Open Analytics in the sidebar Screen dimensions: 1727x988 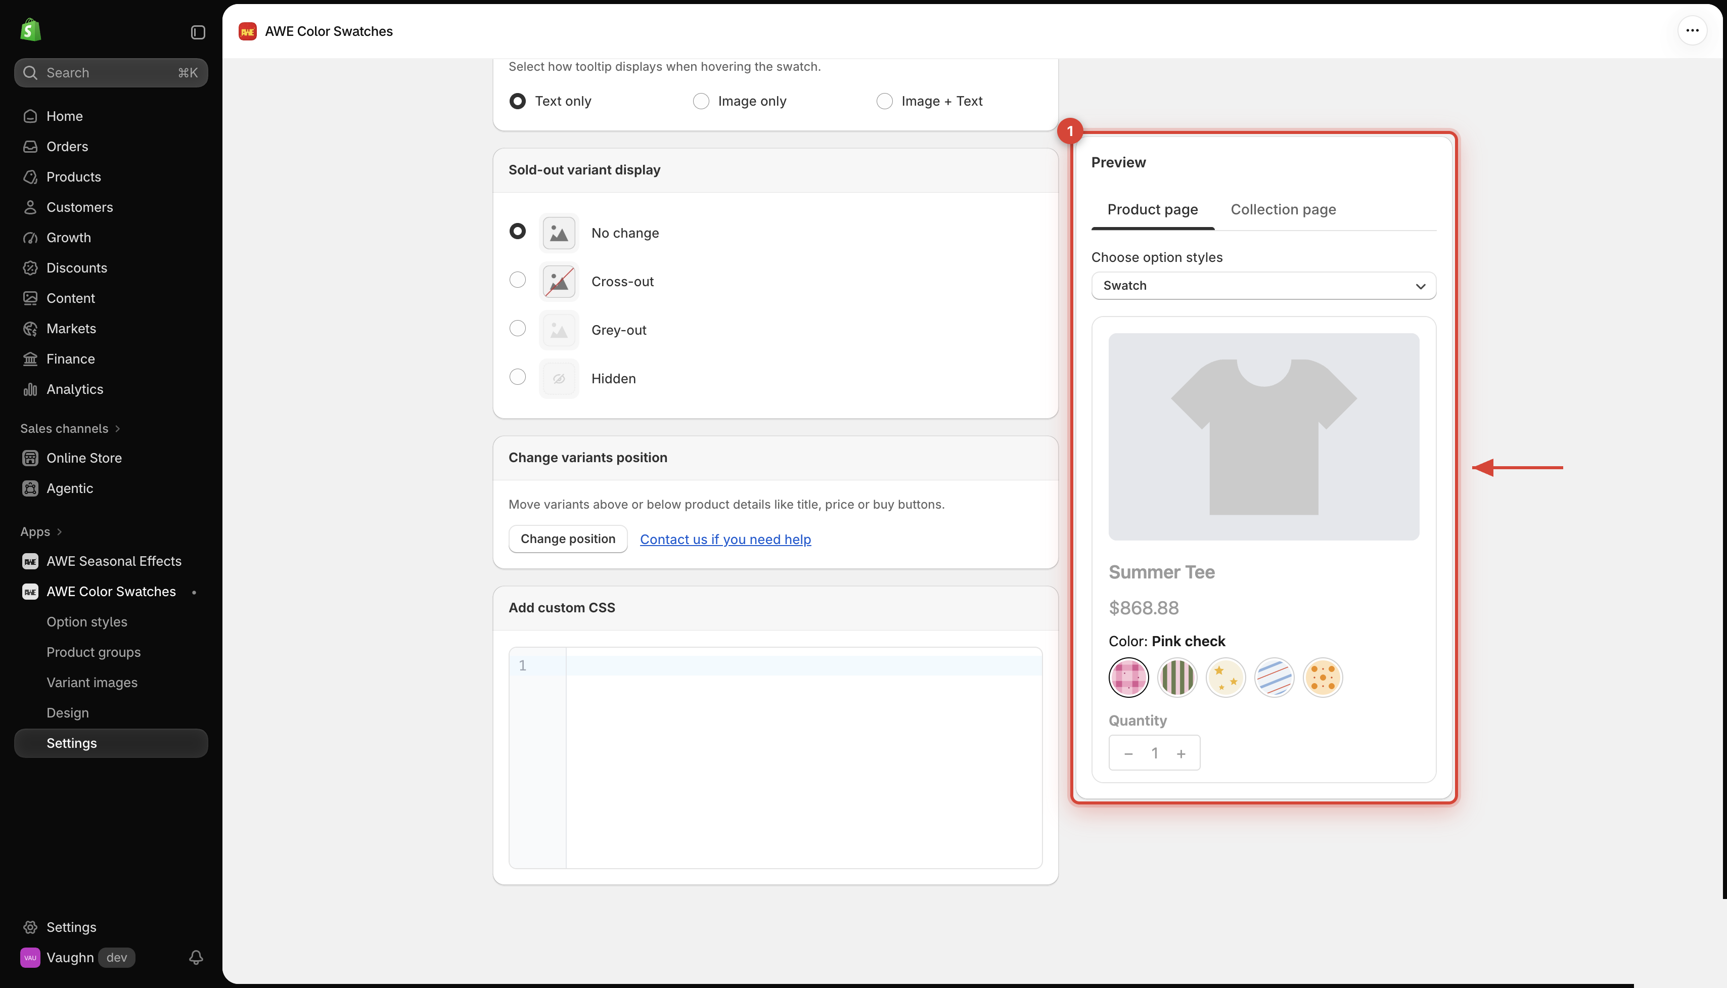[x=111, y=389]
